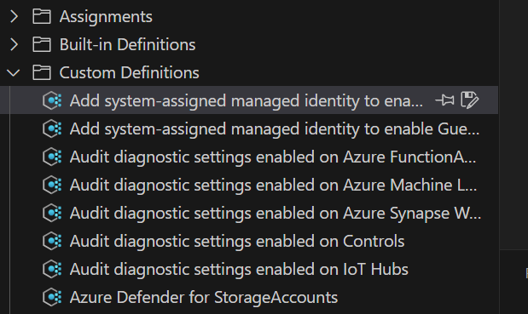Open Audit diagnostic settings on Azure FunctionA...
528x314 pixels.
point(273,157)
